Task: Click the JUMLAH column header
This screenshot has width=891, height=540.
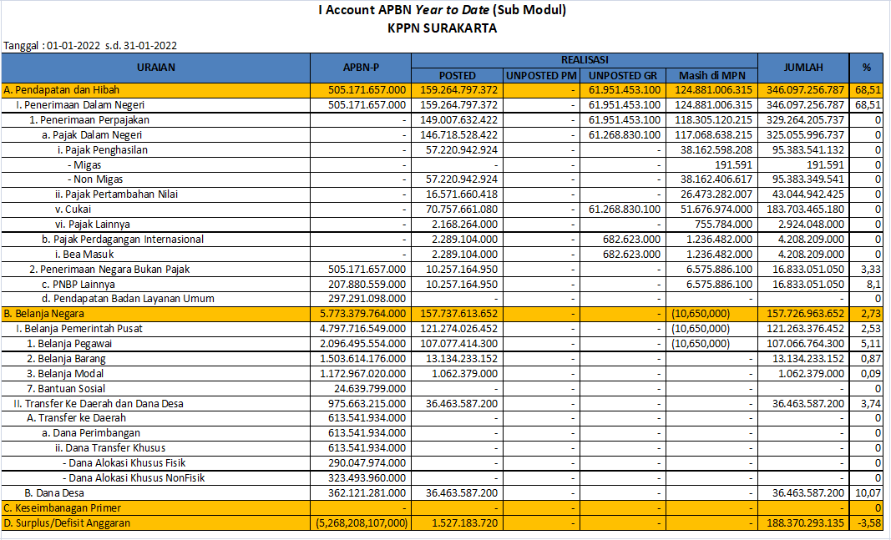Action: [803, 68]
